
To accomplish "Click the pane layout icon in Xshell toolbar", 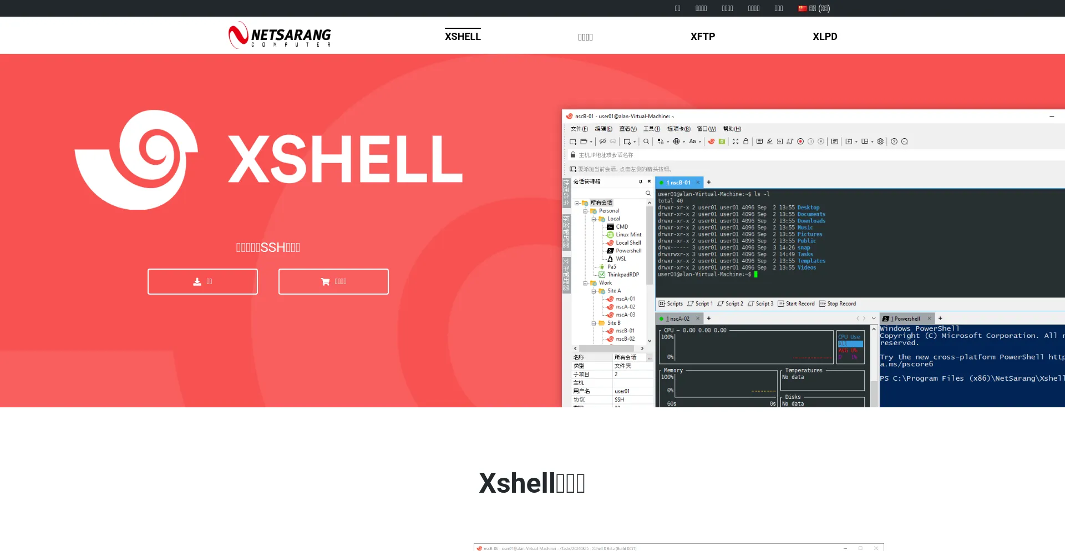I will (865, 141).
